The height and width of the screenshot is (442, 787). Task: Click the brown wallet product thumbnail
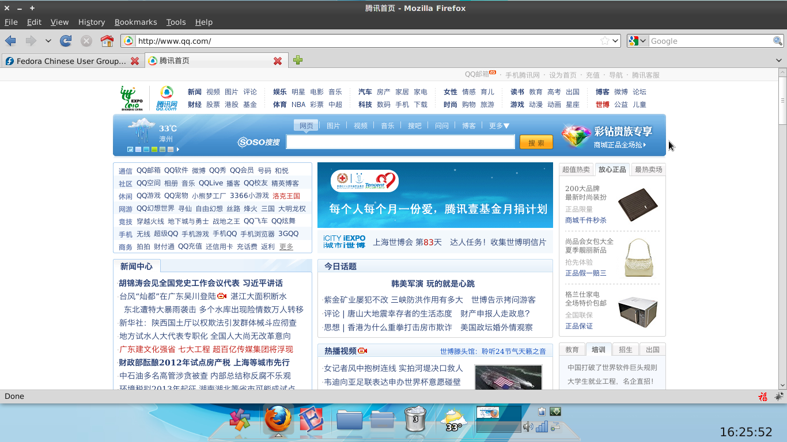(x=638, y=205)
